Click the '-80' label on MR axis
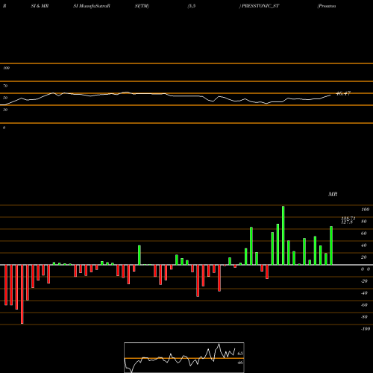 (x=364, y=317)
